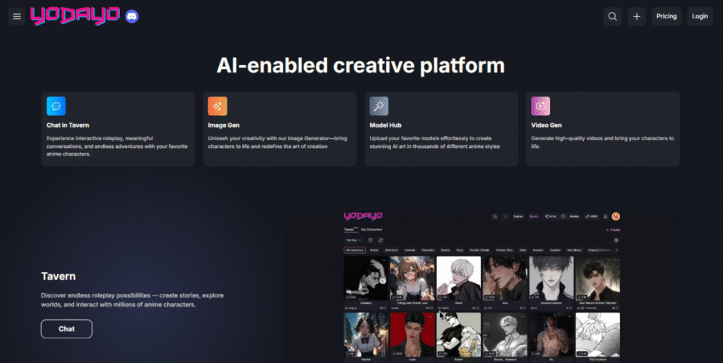Click the Login button
The image size is (723, 363).
700,16
